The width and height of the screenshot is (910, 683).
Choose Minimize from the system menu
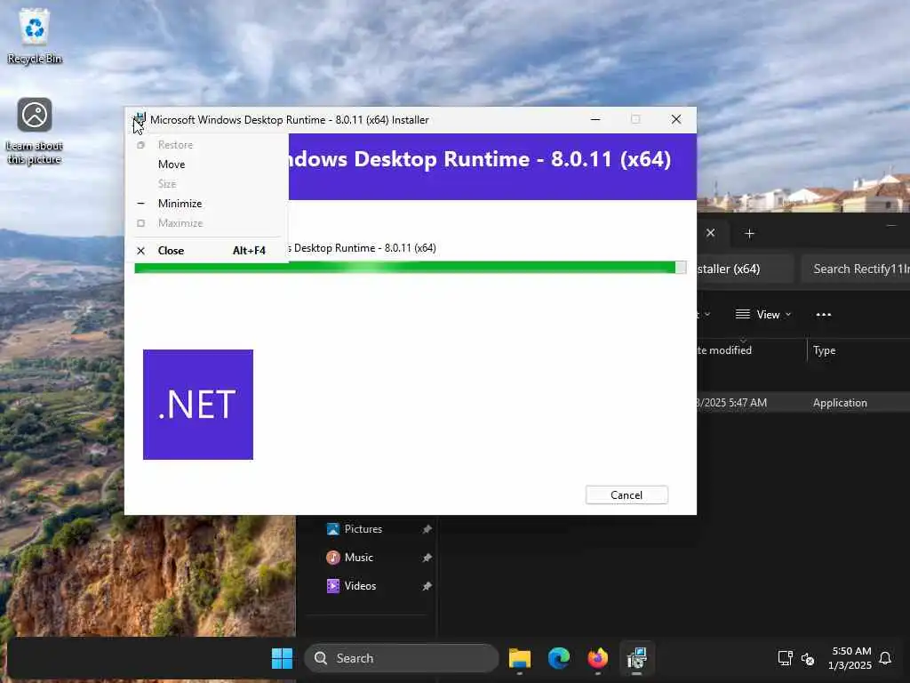point(207,204)
